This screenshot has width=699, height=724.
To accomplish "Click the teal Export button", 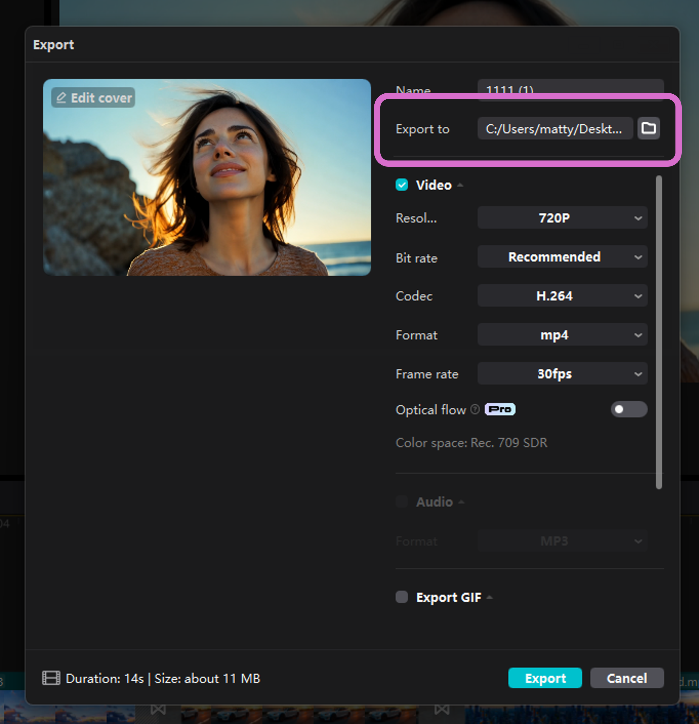I will 545,678.
